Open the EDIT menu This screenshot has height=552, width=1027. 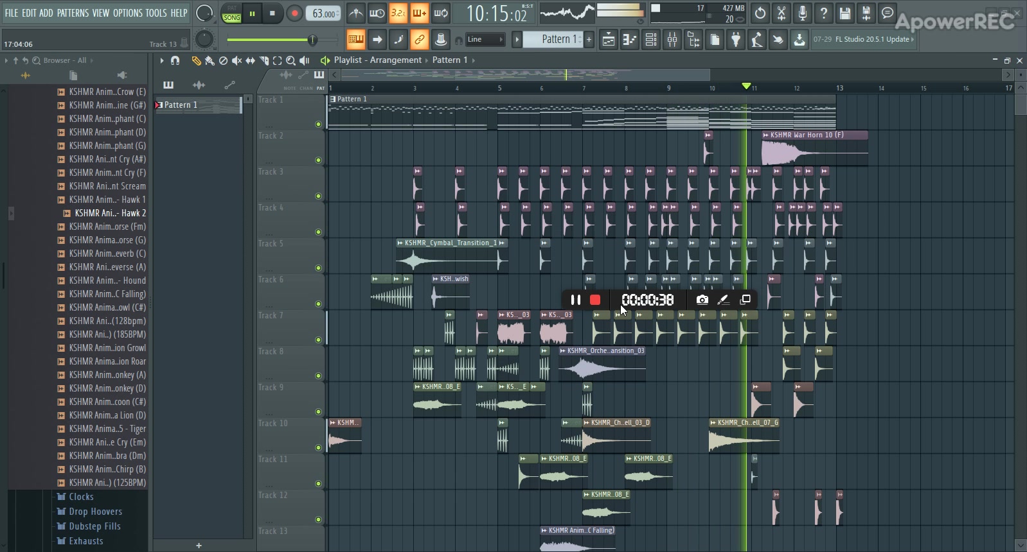click(x=29, y=13)
